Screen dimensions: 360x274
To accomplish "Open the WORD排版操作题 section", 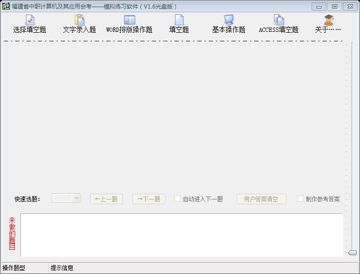I will click(x=129, y=24).
